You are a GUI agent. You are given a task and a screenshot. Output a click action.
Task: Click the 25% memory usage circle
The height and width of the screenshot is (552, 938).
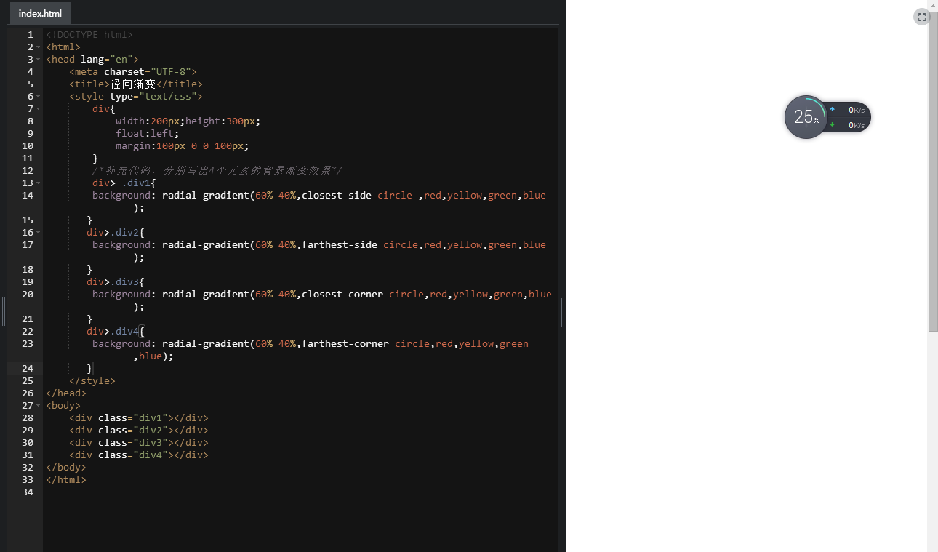tap(806, 117)
